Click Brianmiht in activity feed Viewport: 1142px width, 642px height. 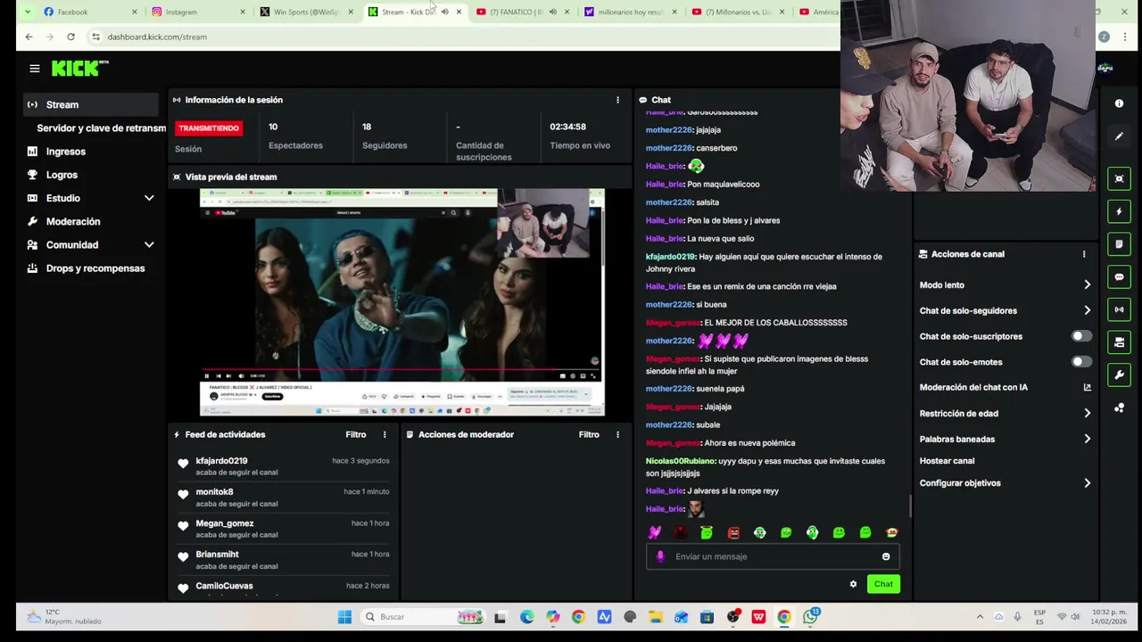tap(217, 555)
